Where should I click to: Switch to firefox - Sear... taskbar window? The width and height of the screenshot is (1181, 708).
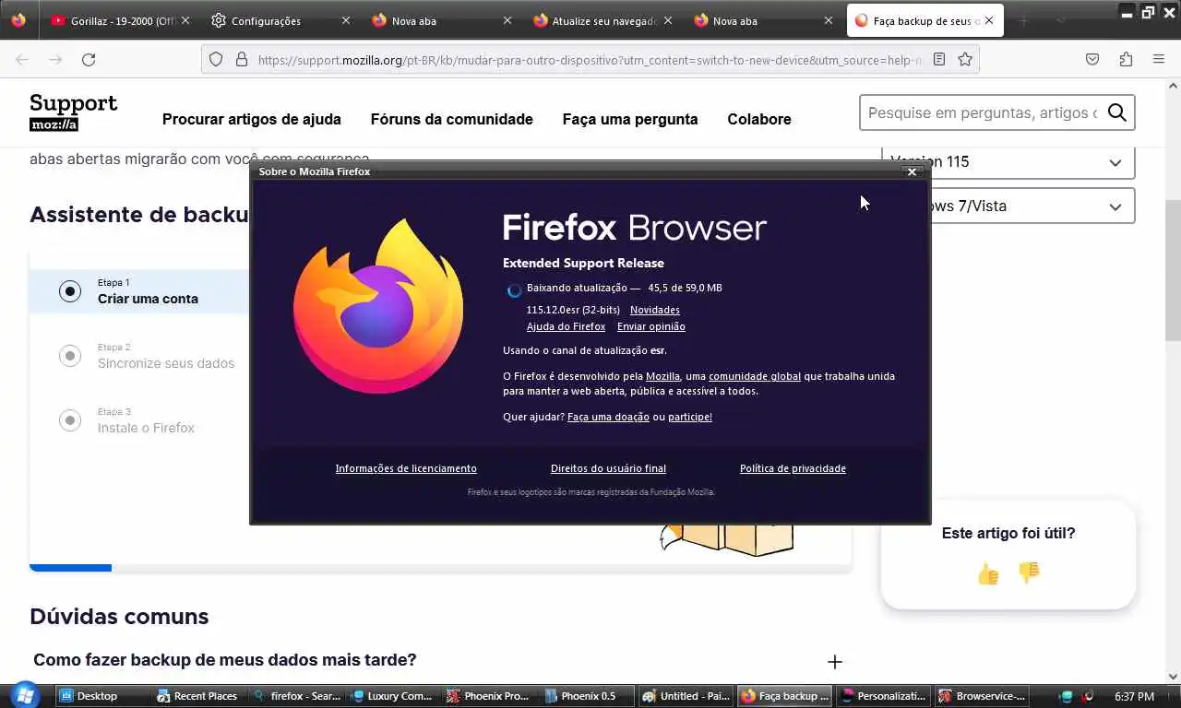tap(296, 696)
